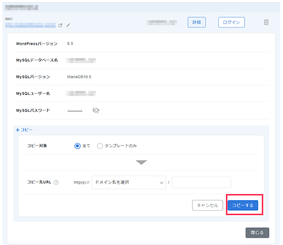
Task: Click the MariaDB10.5 version text
Action: 79,77
